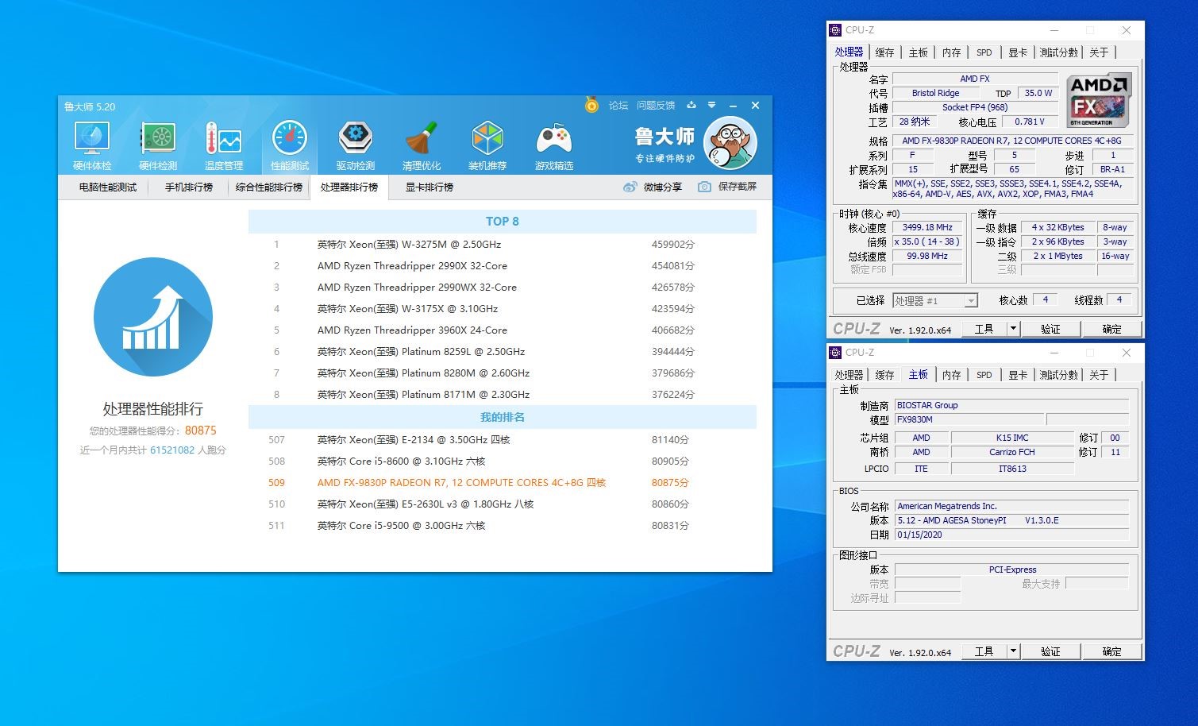The image size is (1198, 726).
Task: Select upper CPU-Z 主板 tab
Action: click(x=919, y=52)
